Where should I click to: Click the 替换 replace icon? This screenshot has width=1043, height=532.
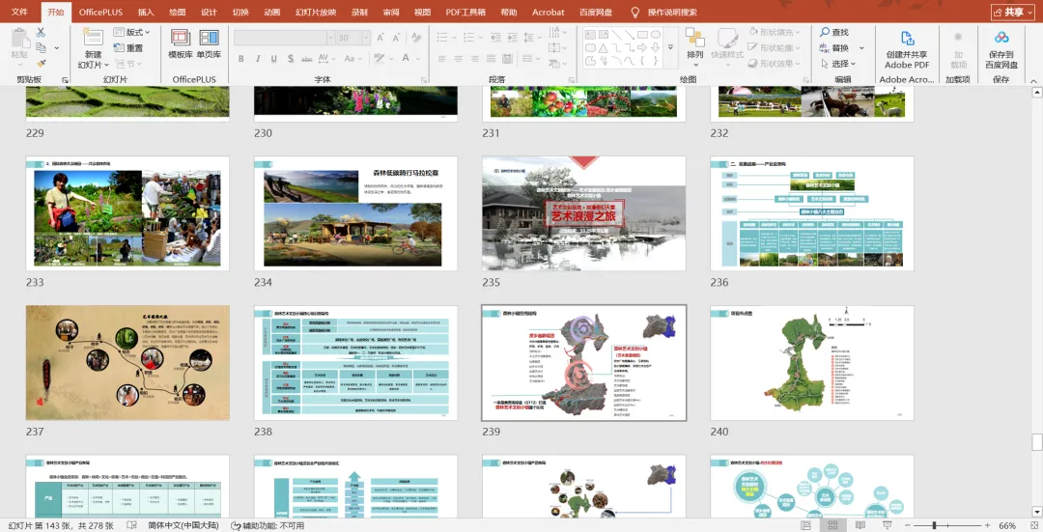tap(825, 48)
